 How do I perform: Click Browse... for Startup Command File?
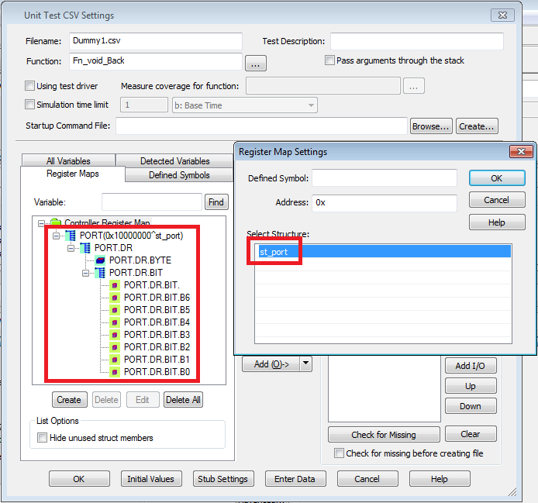click(x=431, y=126)
